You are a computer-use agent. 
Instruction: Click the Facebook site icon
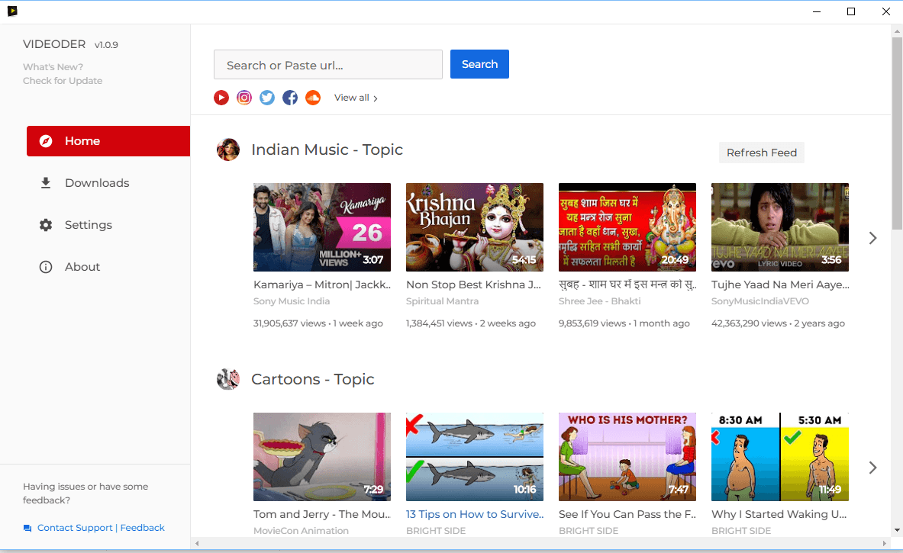coord(290,98)
